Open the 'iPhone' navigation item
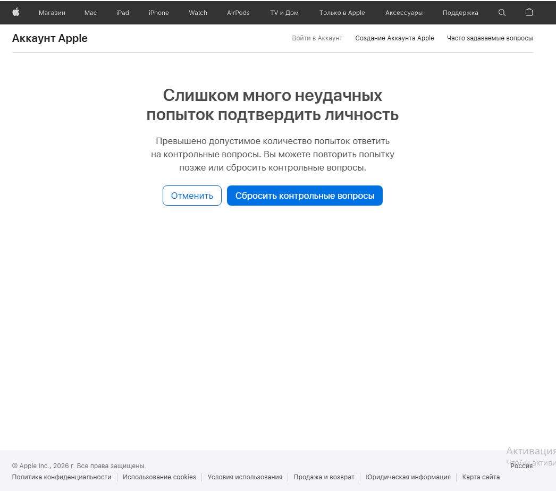Screen dimensions: 556x491 click(x=158, y=12)
